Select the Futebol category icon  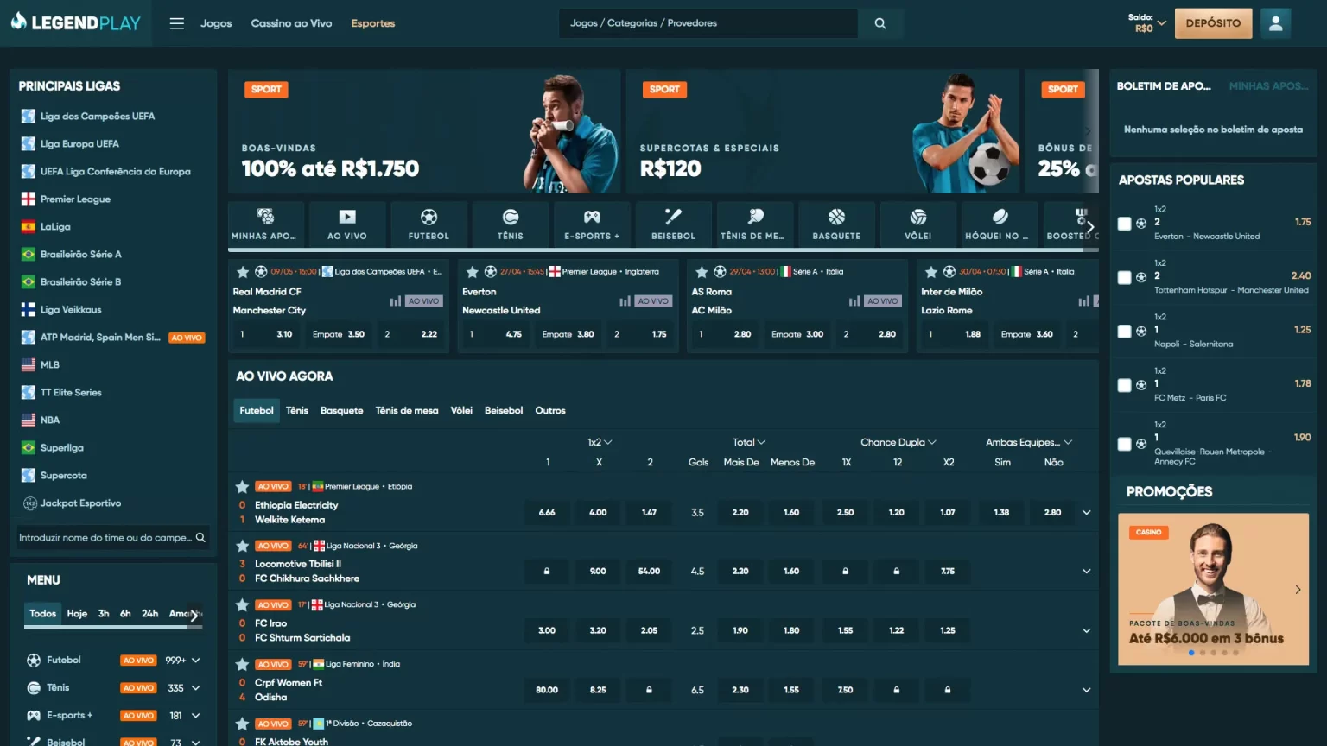pos(429,224)
